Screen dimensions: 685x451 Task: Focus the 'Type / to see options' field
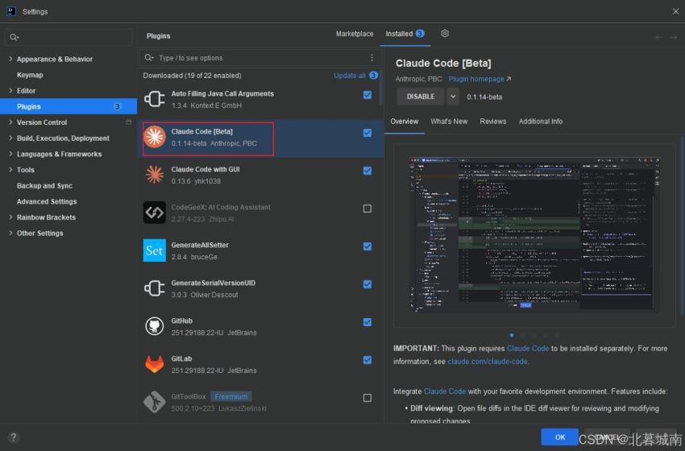point(260,58)
